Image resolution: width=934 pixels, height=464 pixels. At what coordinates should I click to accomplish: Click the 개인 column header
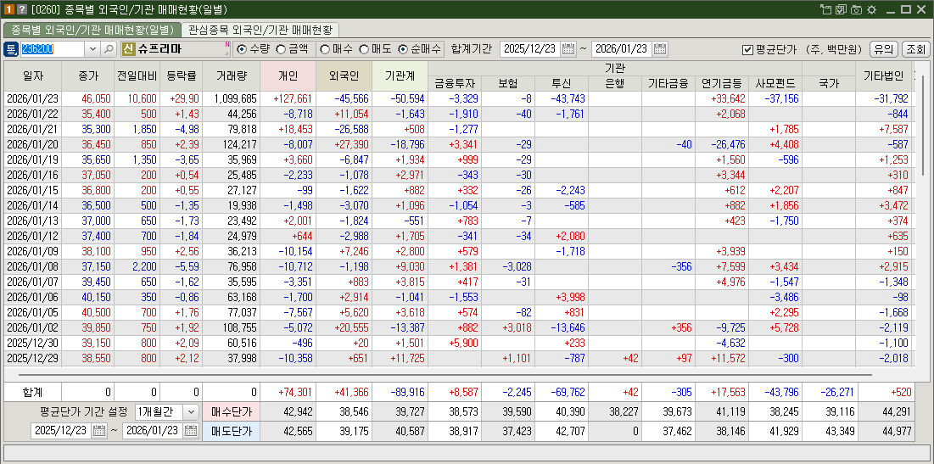tap(288, 76)
